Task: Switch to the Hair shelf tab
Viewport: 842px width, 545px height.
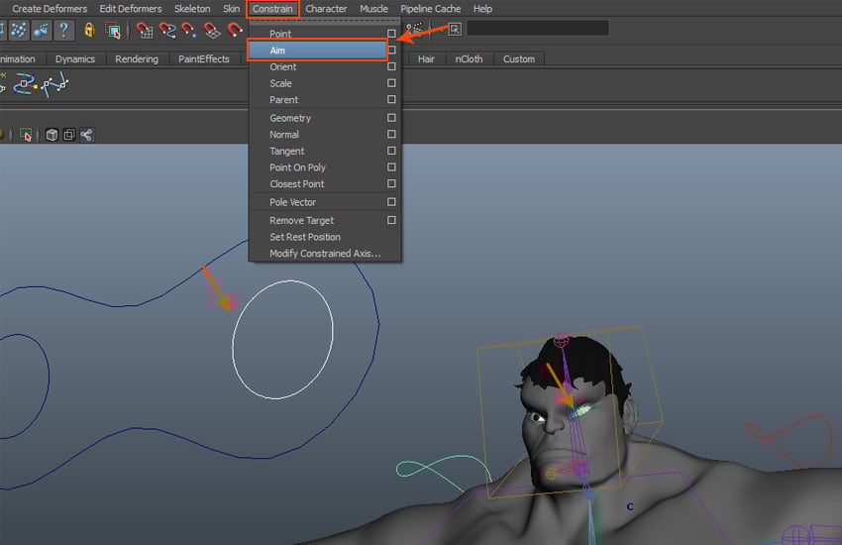Action: pos(426,59)
